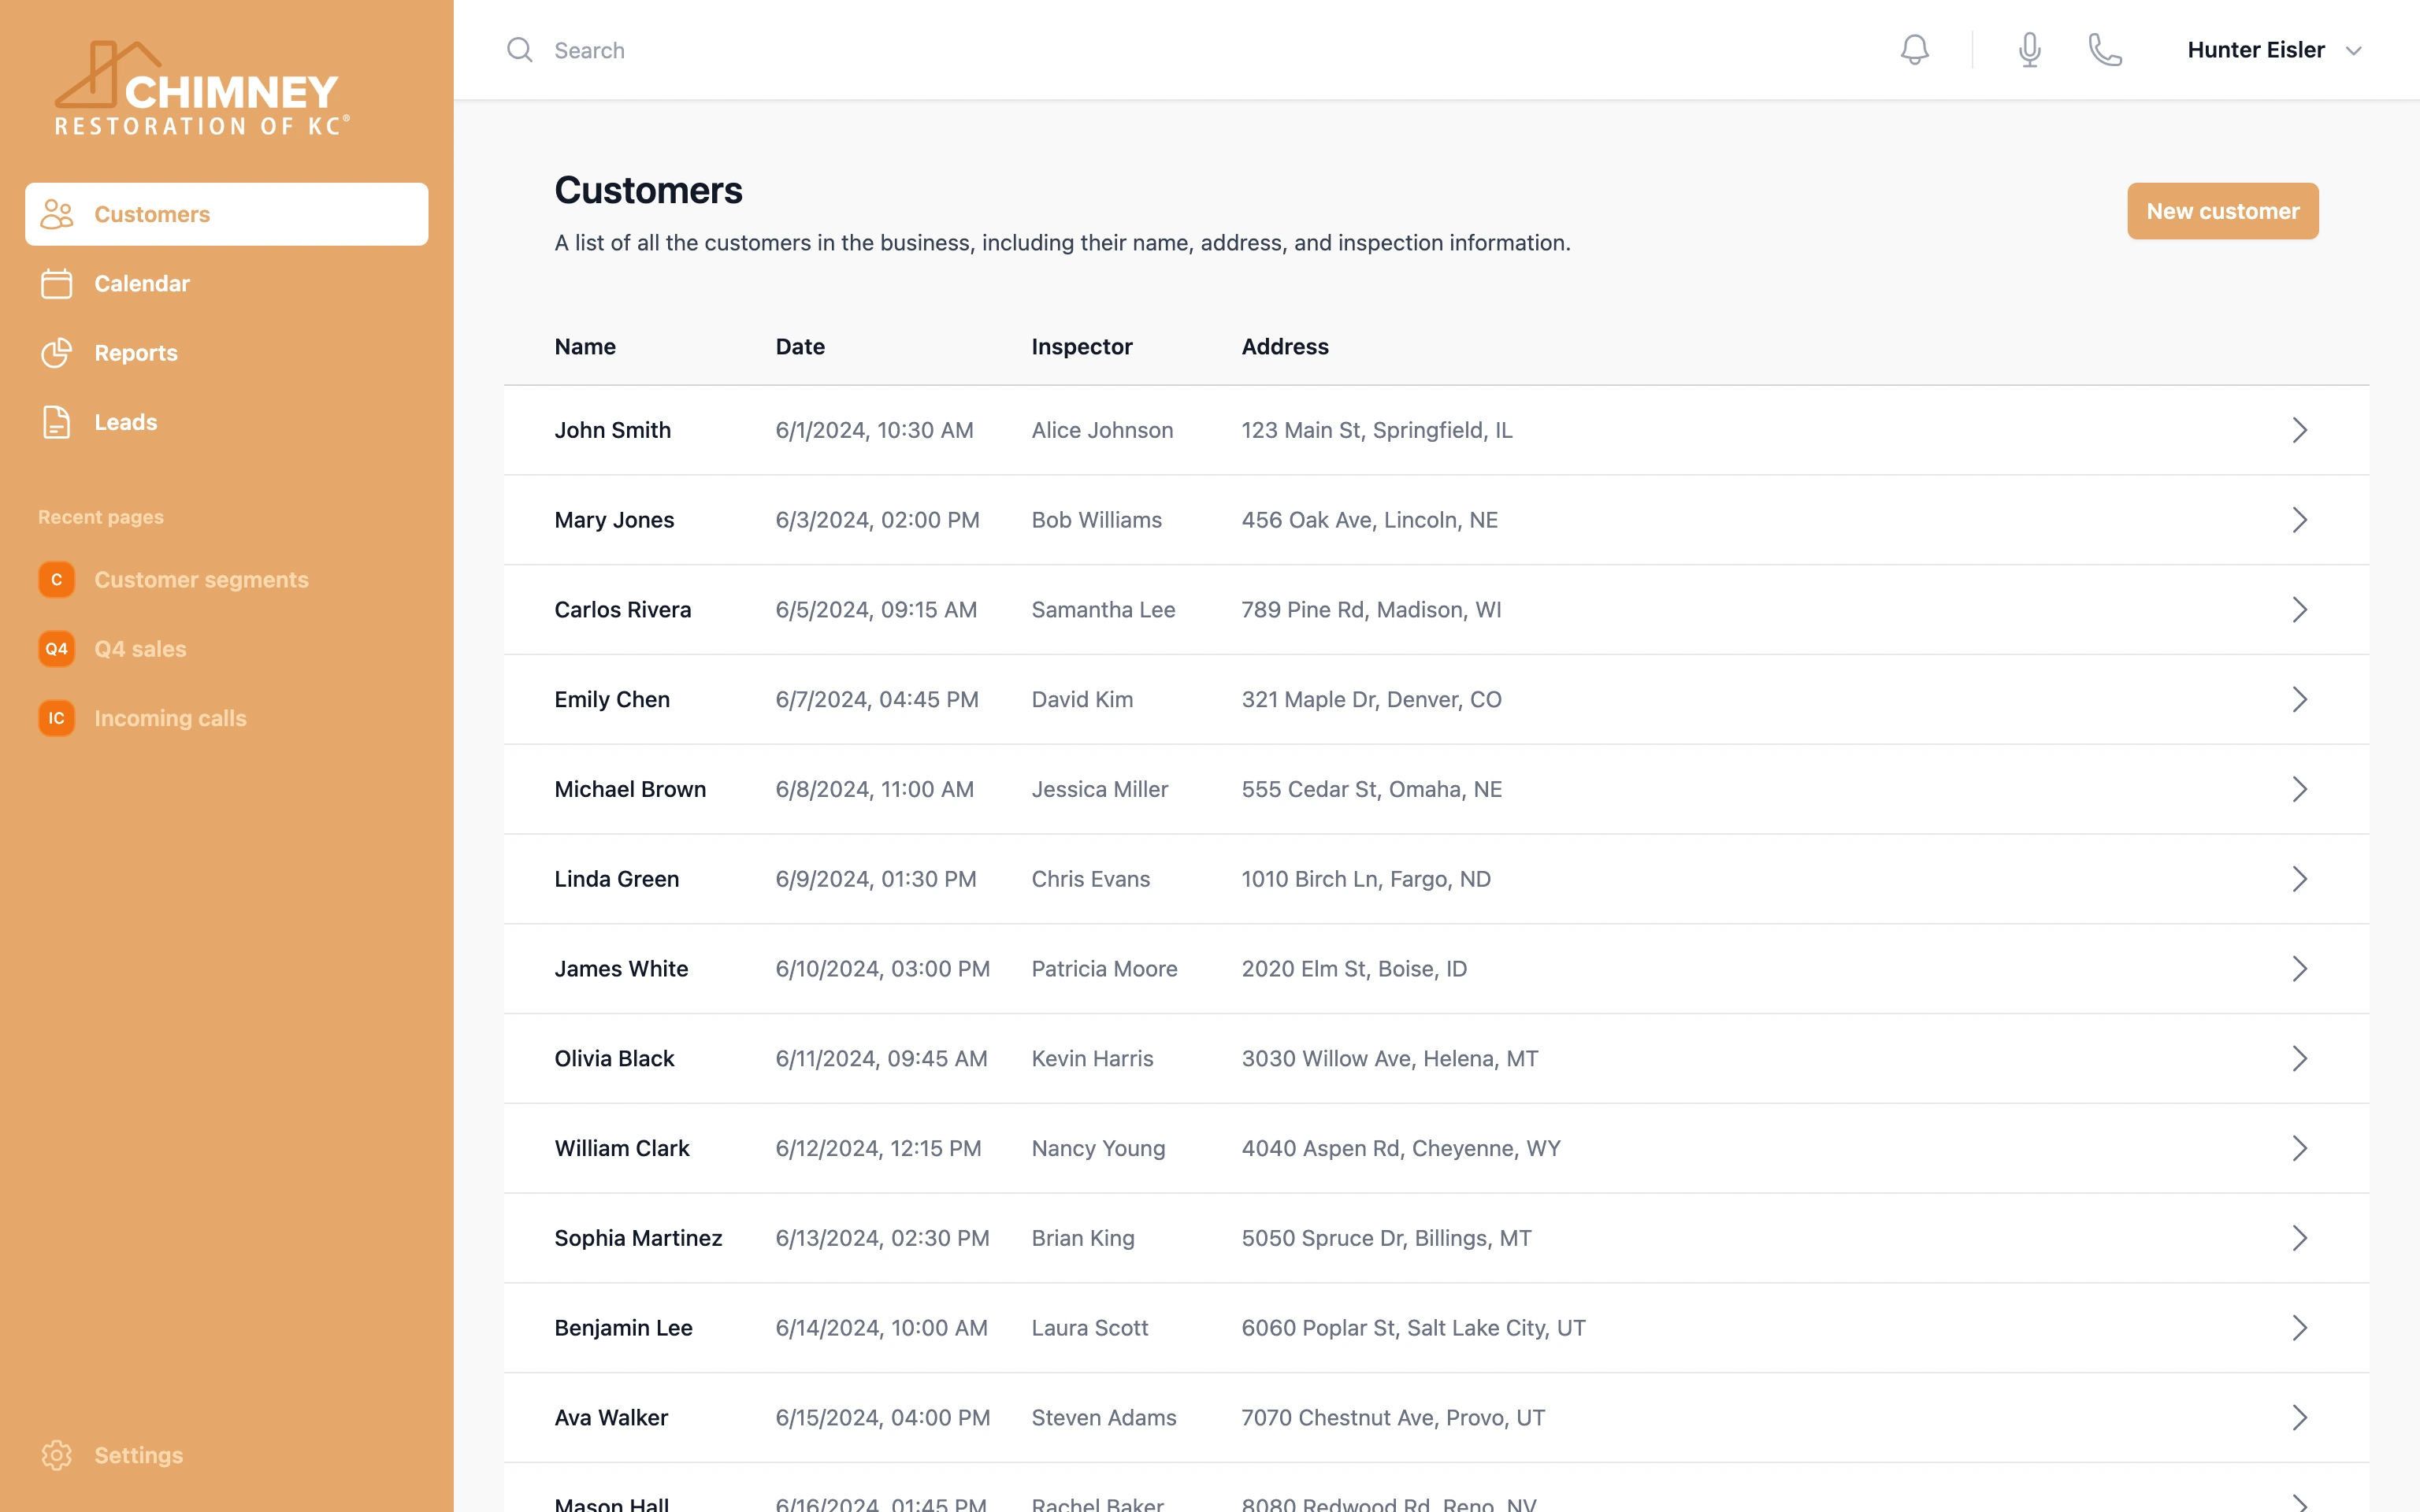Expand John Smith row chevron

[2299, 430]
